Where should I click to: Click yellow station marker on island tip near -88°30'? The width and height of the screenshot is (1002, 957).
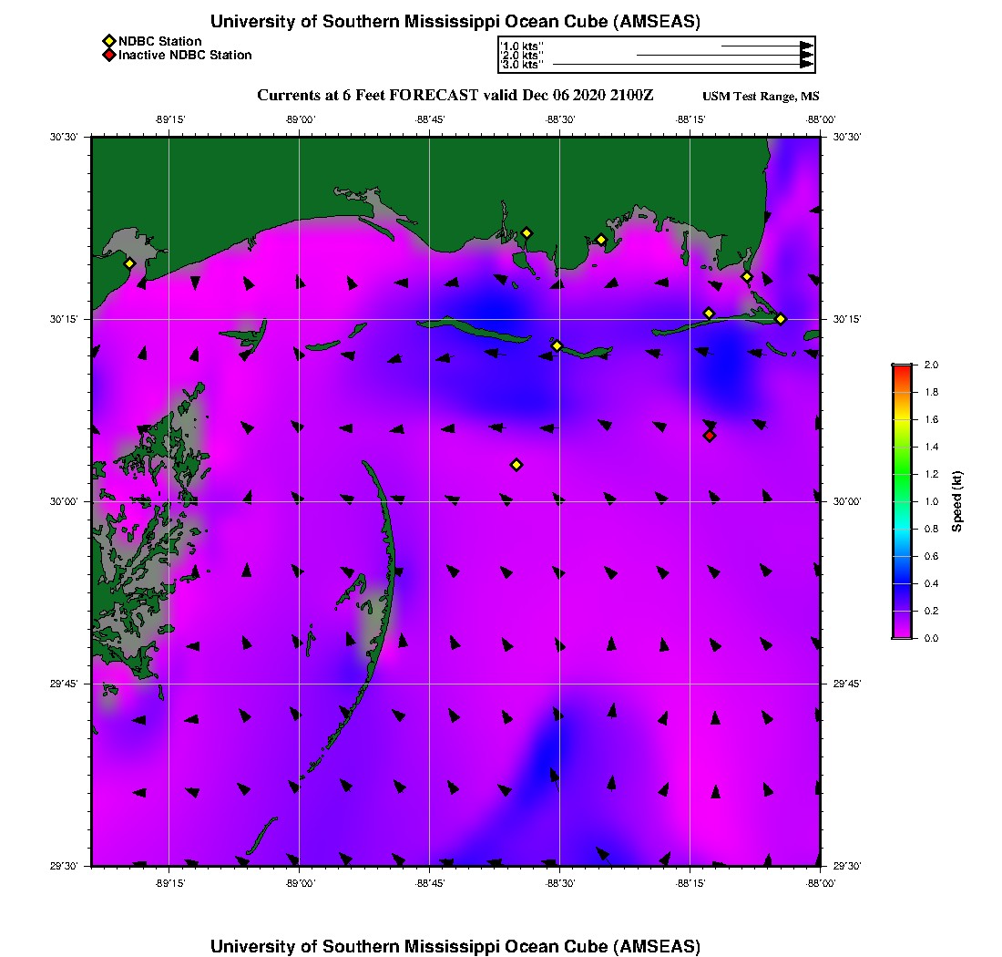[x=557, y=345]
